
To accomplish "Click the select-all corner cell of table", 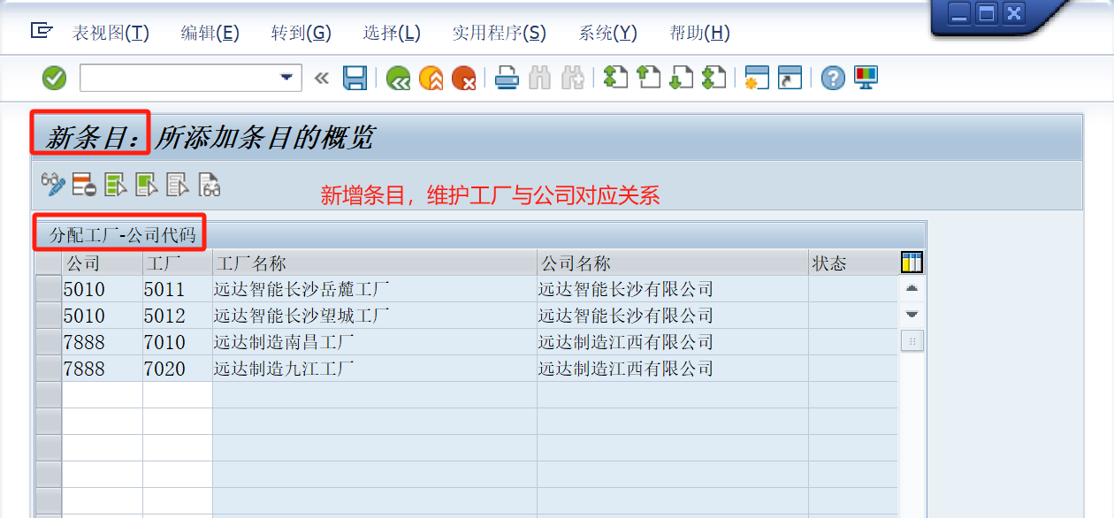I will click(x=49, y=263).
